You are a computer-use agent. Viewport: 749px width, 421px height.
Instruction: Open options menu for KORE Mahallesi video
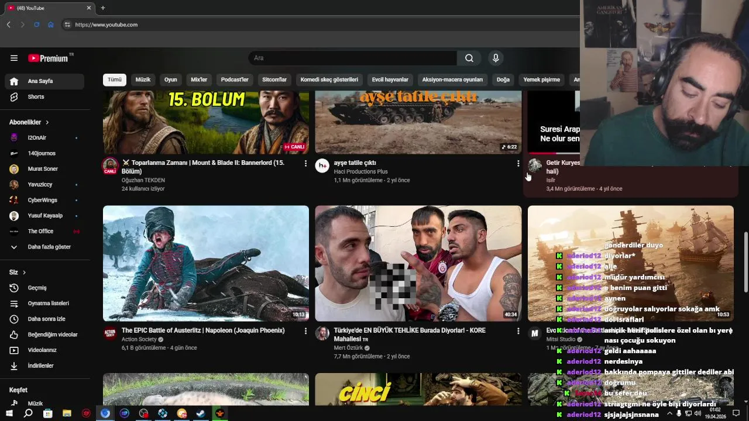(518, 331)
